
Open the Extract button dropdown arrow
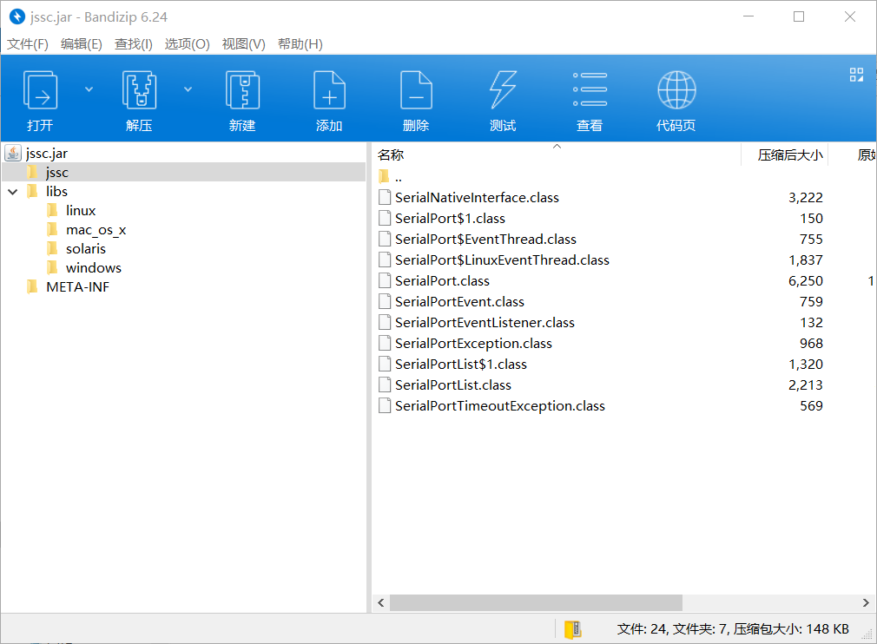pos(188,89)
